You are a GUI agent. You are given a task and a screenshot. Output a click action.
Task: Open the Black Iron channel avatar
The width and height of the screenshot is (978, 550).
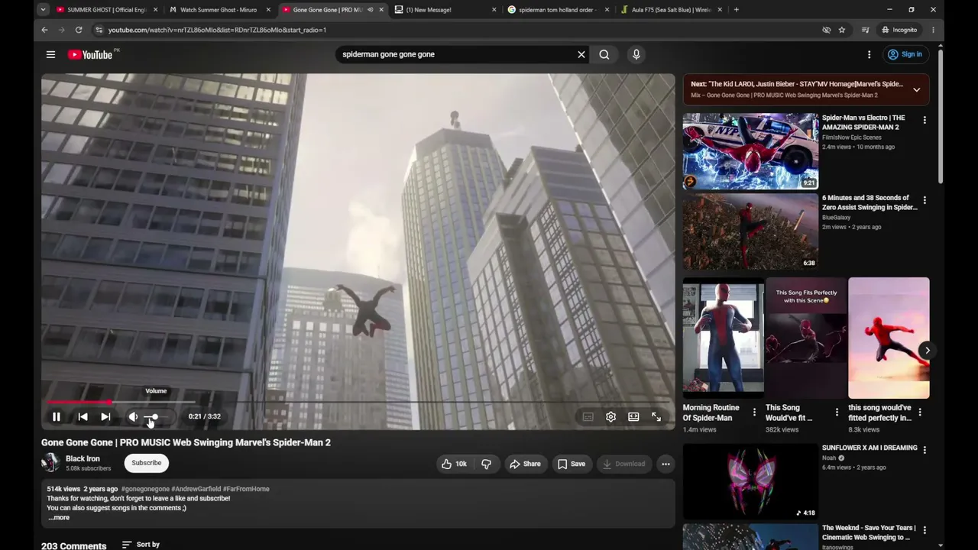pos(50,462)
